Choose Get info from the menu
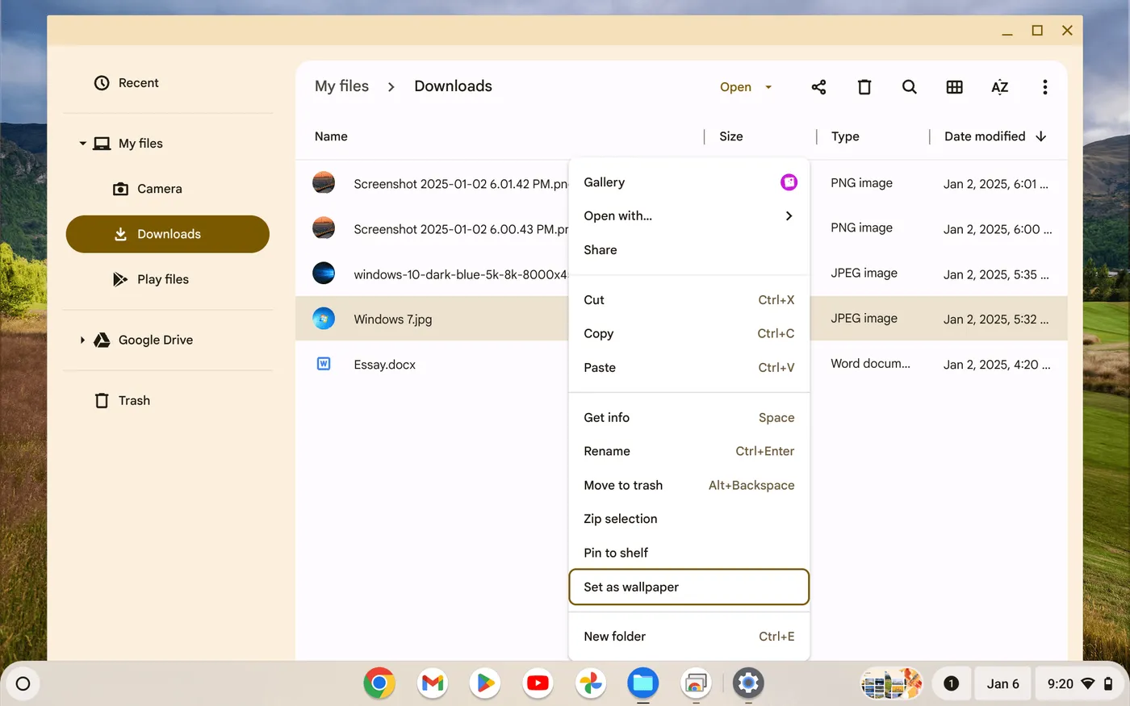 pyautogui.click(x=689, y=418)
